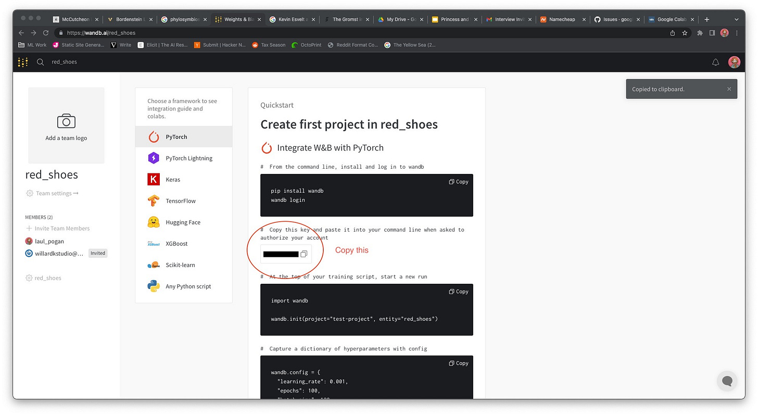This screenshot has height=415, width=758.
Task: Open the red_shoes settings link in sidebar
Action: click(44, 278)
